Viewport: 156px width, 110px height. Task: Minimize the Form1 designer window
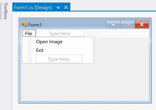(x=113, y=24)
